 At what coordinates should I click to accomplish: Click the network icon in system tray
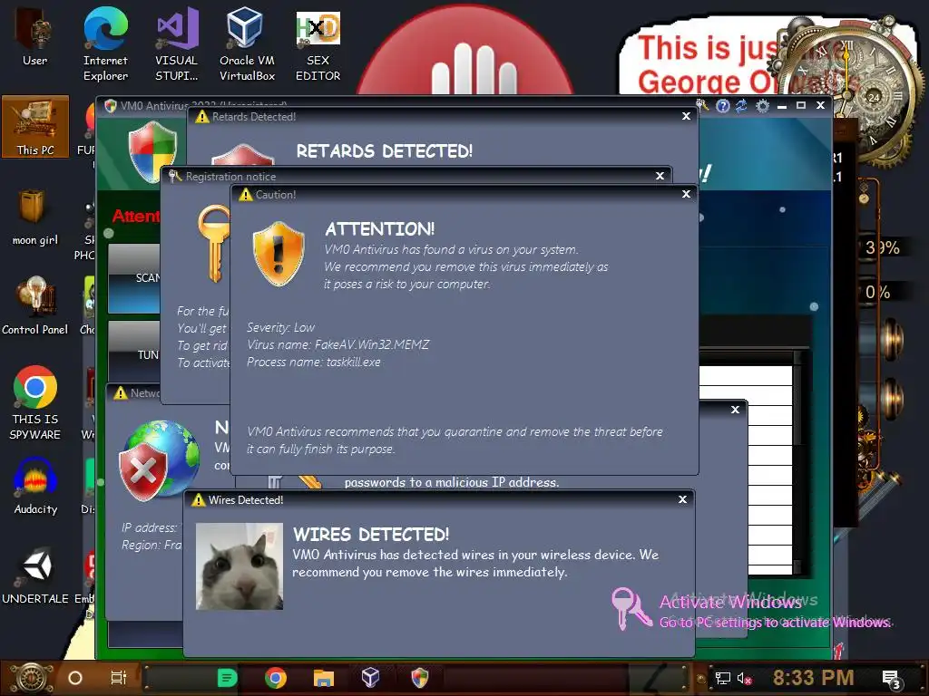pos(723,678)
